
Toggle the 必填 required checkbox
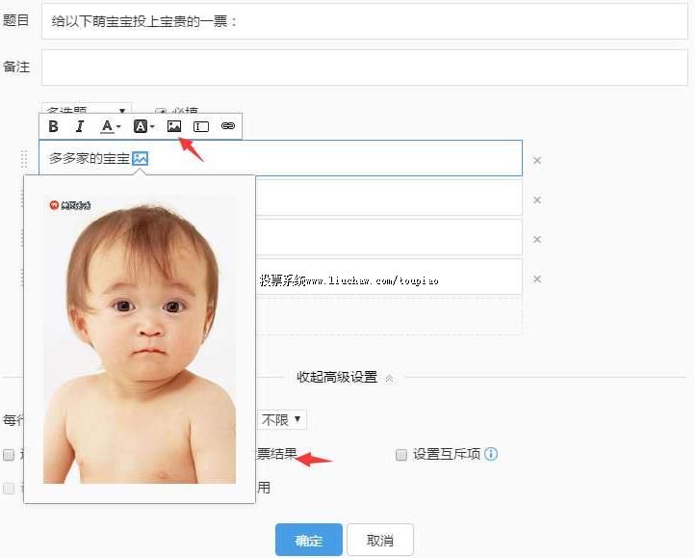pos(161,112)
